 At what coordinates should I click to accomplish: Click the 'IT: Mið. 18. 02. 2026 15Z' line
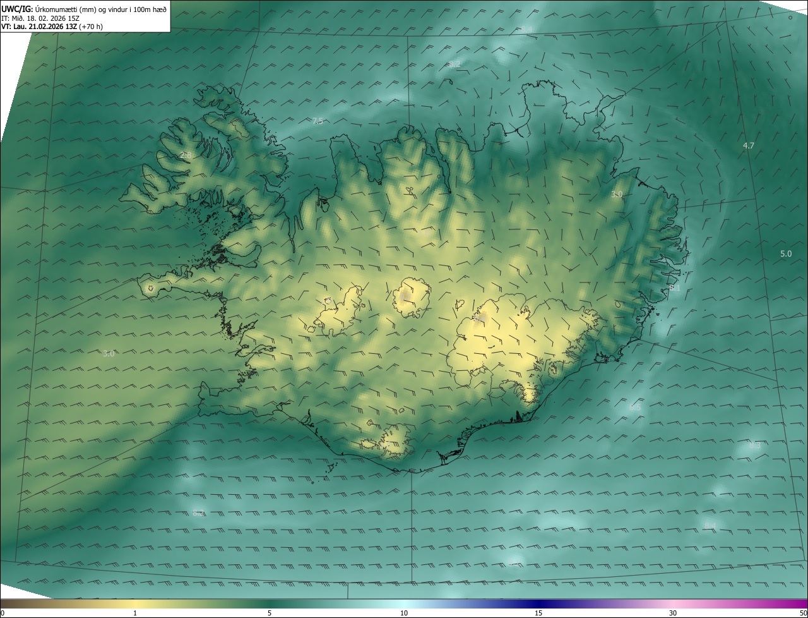point(40,18)
